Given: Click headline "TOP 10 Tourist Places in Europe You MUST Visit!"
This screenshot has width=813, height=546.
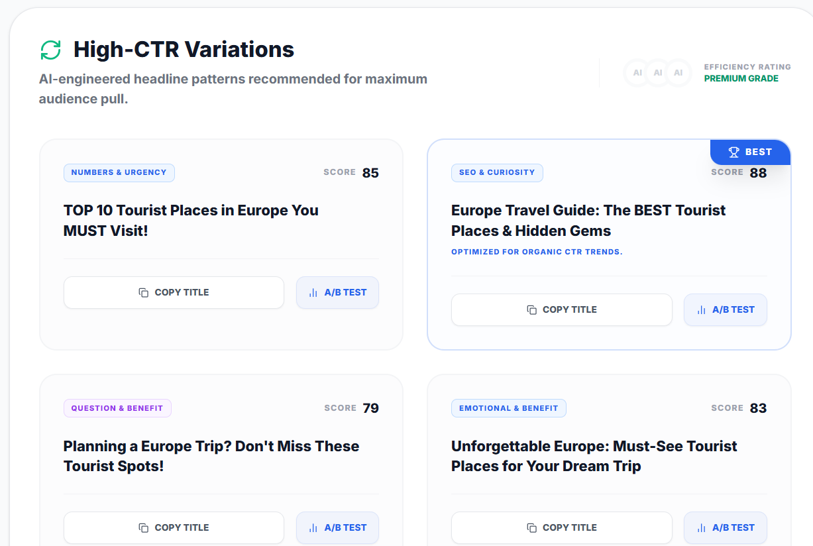Looking at the screenshot, I should point(191,221).
